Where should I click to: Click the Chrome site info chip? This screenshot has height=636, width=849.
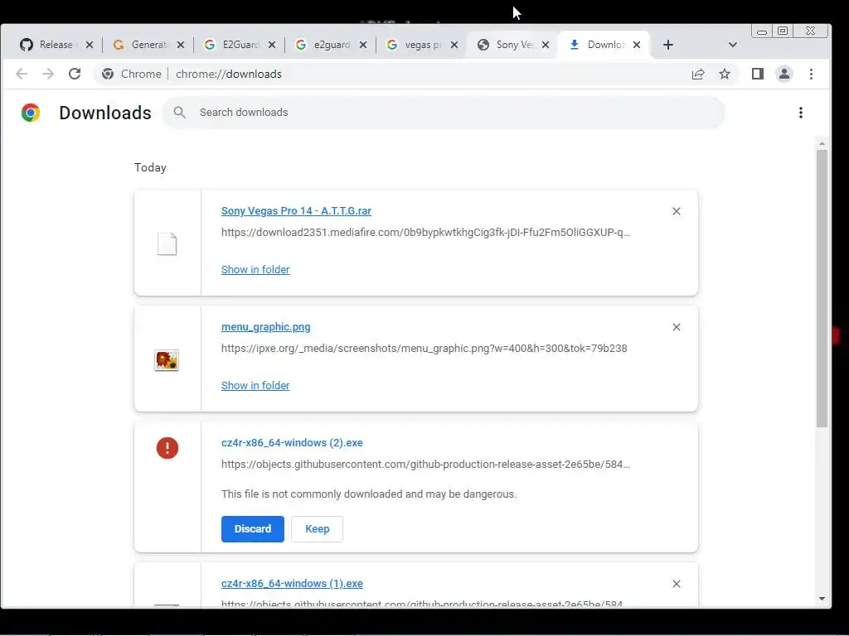coord(132,74)
